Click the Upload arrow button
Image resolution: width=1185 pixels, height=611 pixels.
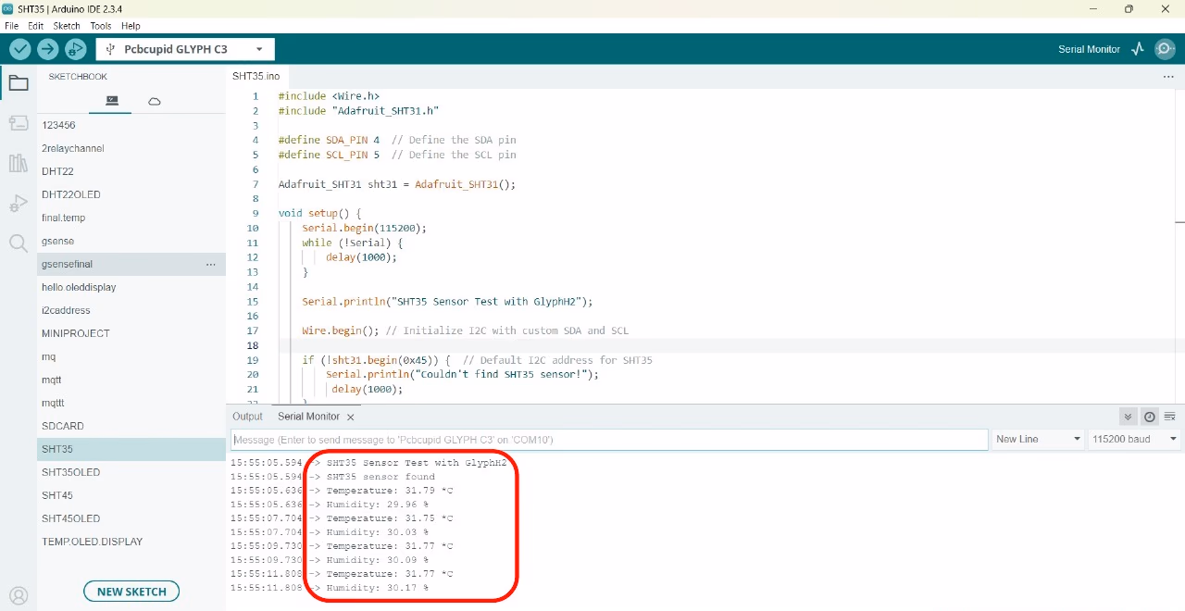pos(48,49)
